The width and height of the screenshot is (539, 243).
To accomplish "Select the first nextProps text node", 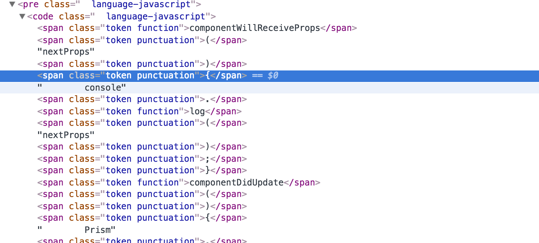I will (x=65, y=52).
